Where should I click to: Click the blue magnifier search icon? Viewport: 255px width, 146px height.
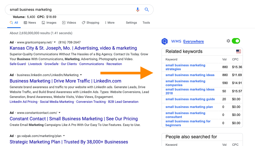click(147, 10)
